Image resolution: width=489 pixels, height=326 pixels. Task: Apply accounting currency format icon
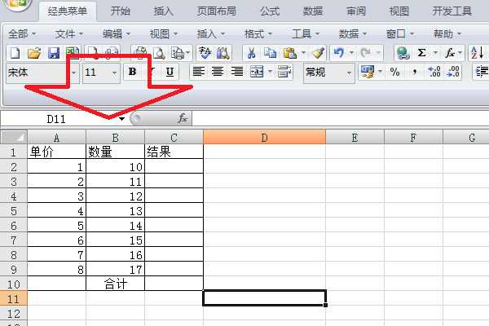368,72
